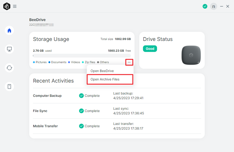The image size is (234, 152).
Task: Click the Zip files legend label
Action: [90, 62]
